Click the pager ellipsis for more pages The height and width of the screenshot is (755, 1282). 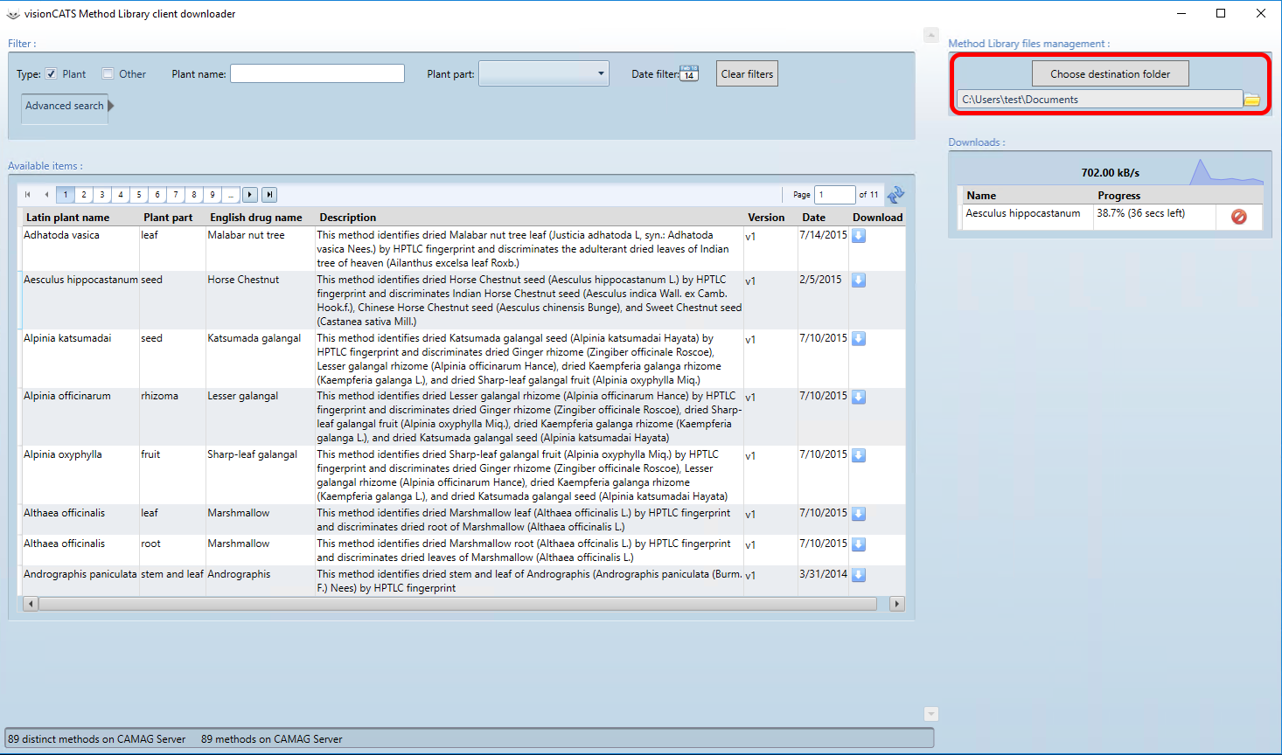pos(231,195)
